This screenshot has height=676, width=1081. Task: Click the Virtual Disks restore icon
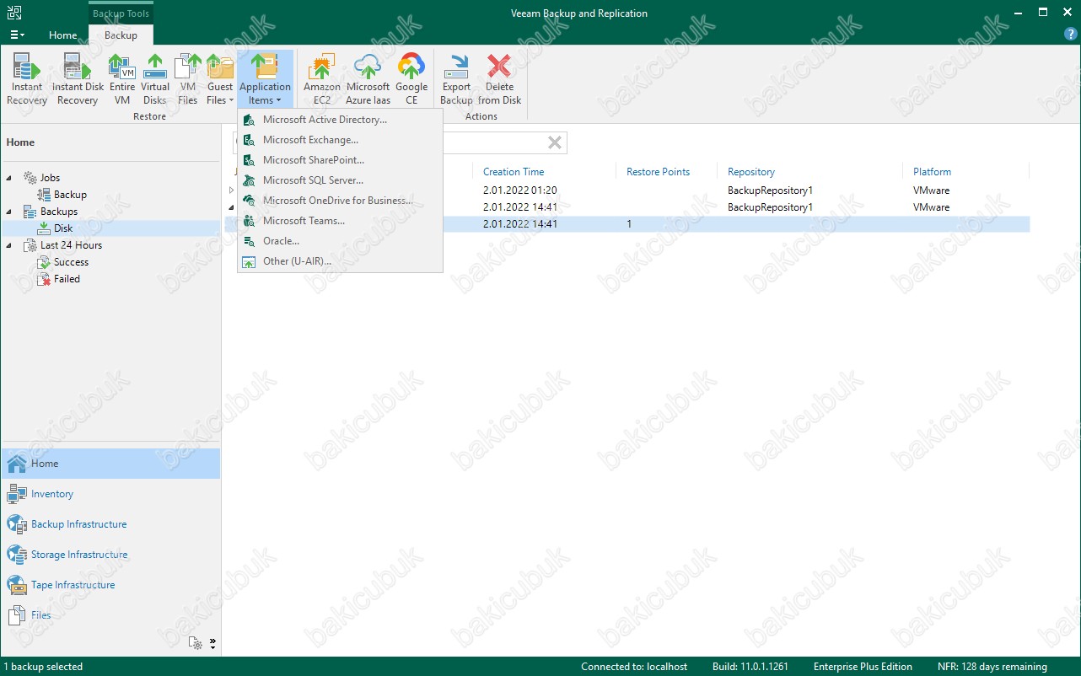pos(155,80)
